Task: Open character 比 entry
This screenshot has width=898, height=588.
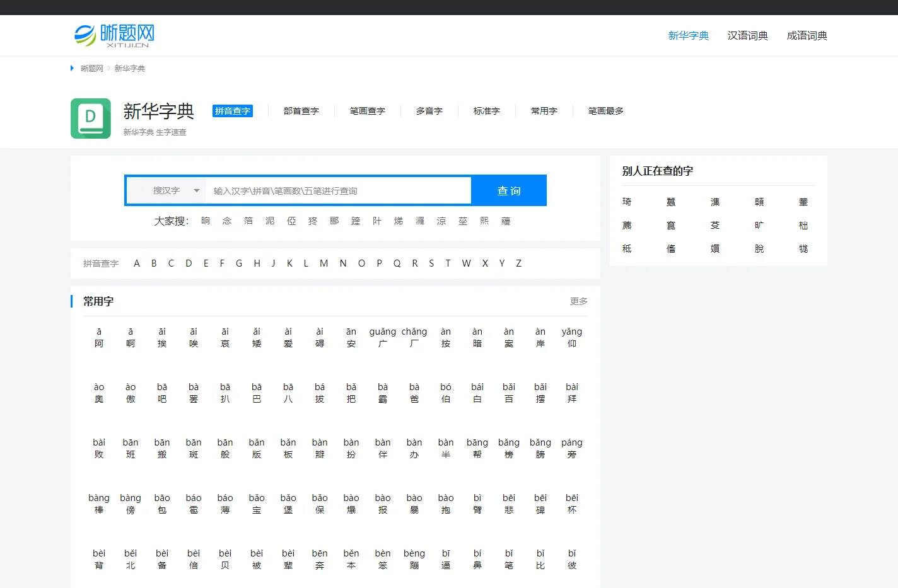Action: pos(540,559)
